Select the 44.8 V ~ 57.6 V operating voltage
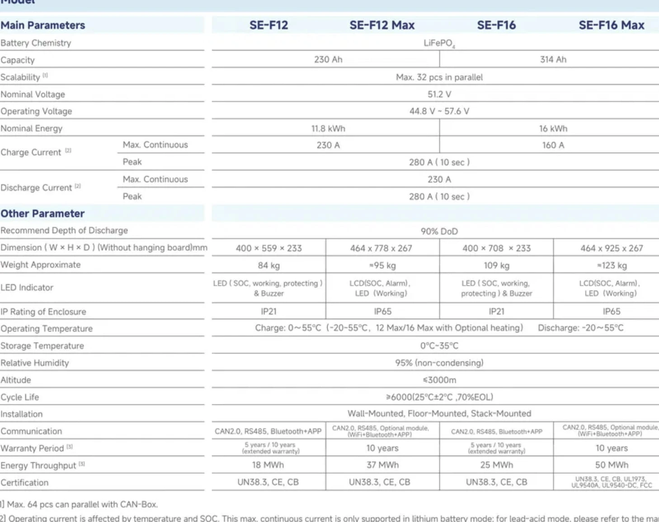This screenshot has width=659, height=522. click(439, 111)
